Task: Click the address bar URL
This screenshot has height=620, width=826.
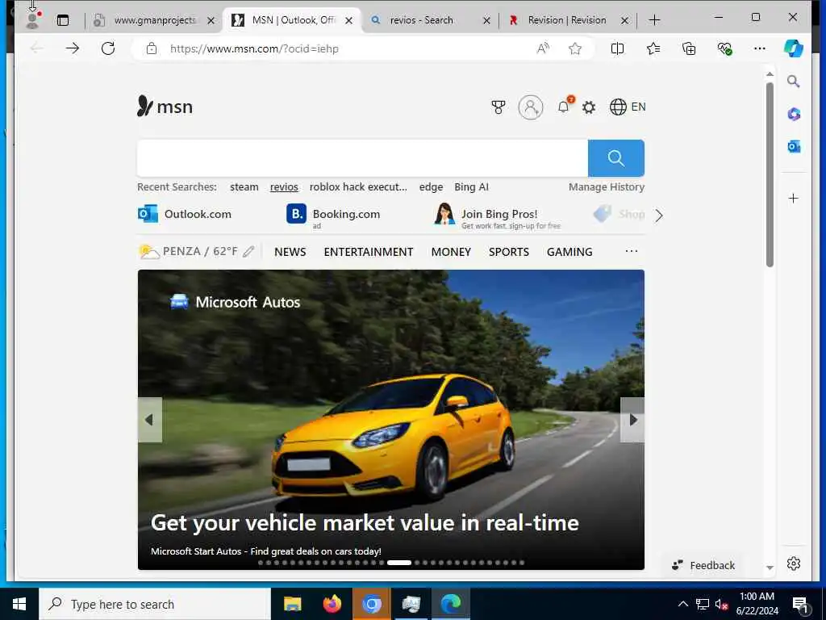Action: (254, 48)
